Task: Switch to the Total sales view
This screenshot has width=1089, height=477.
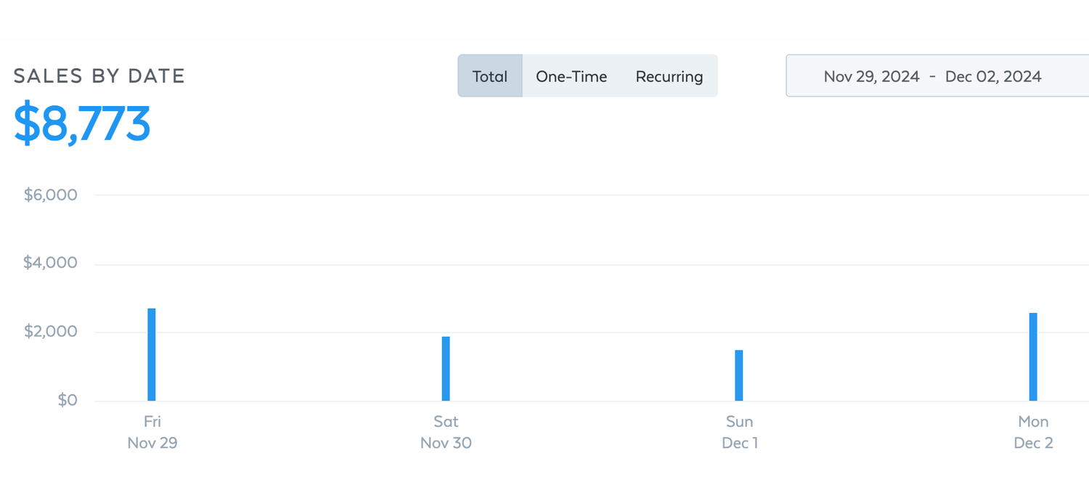Action: 490,76
